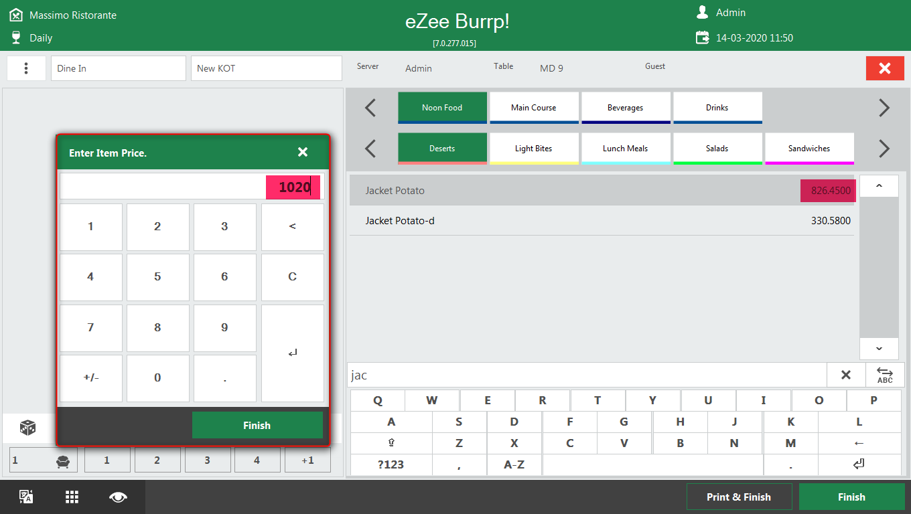Tap the keyboard comma key
This screenshot has height=514, width=911.
[x=459, y=464]
